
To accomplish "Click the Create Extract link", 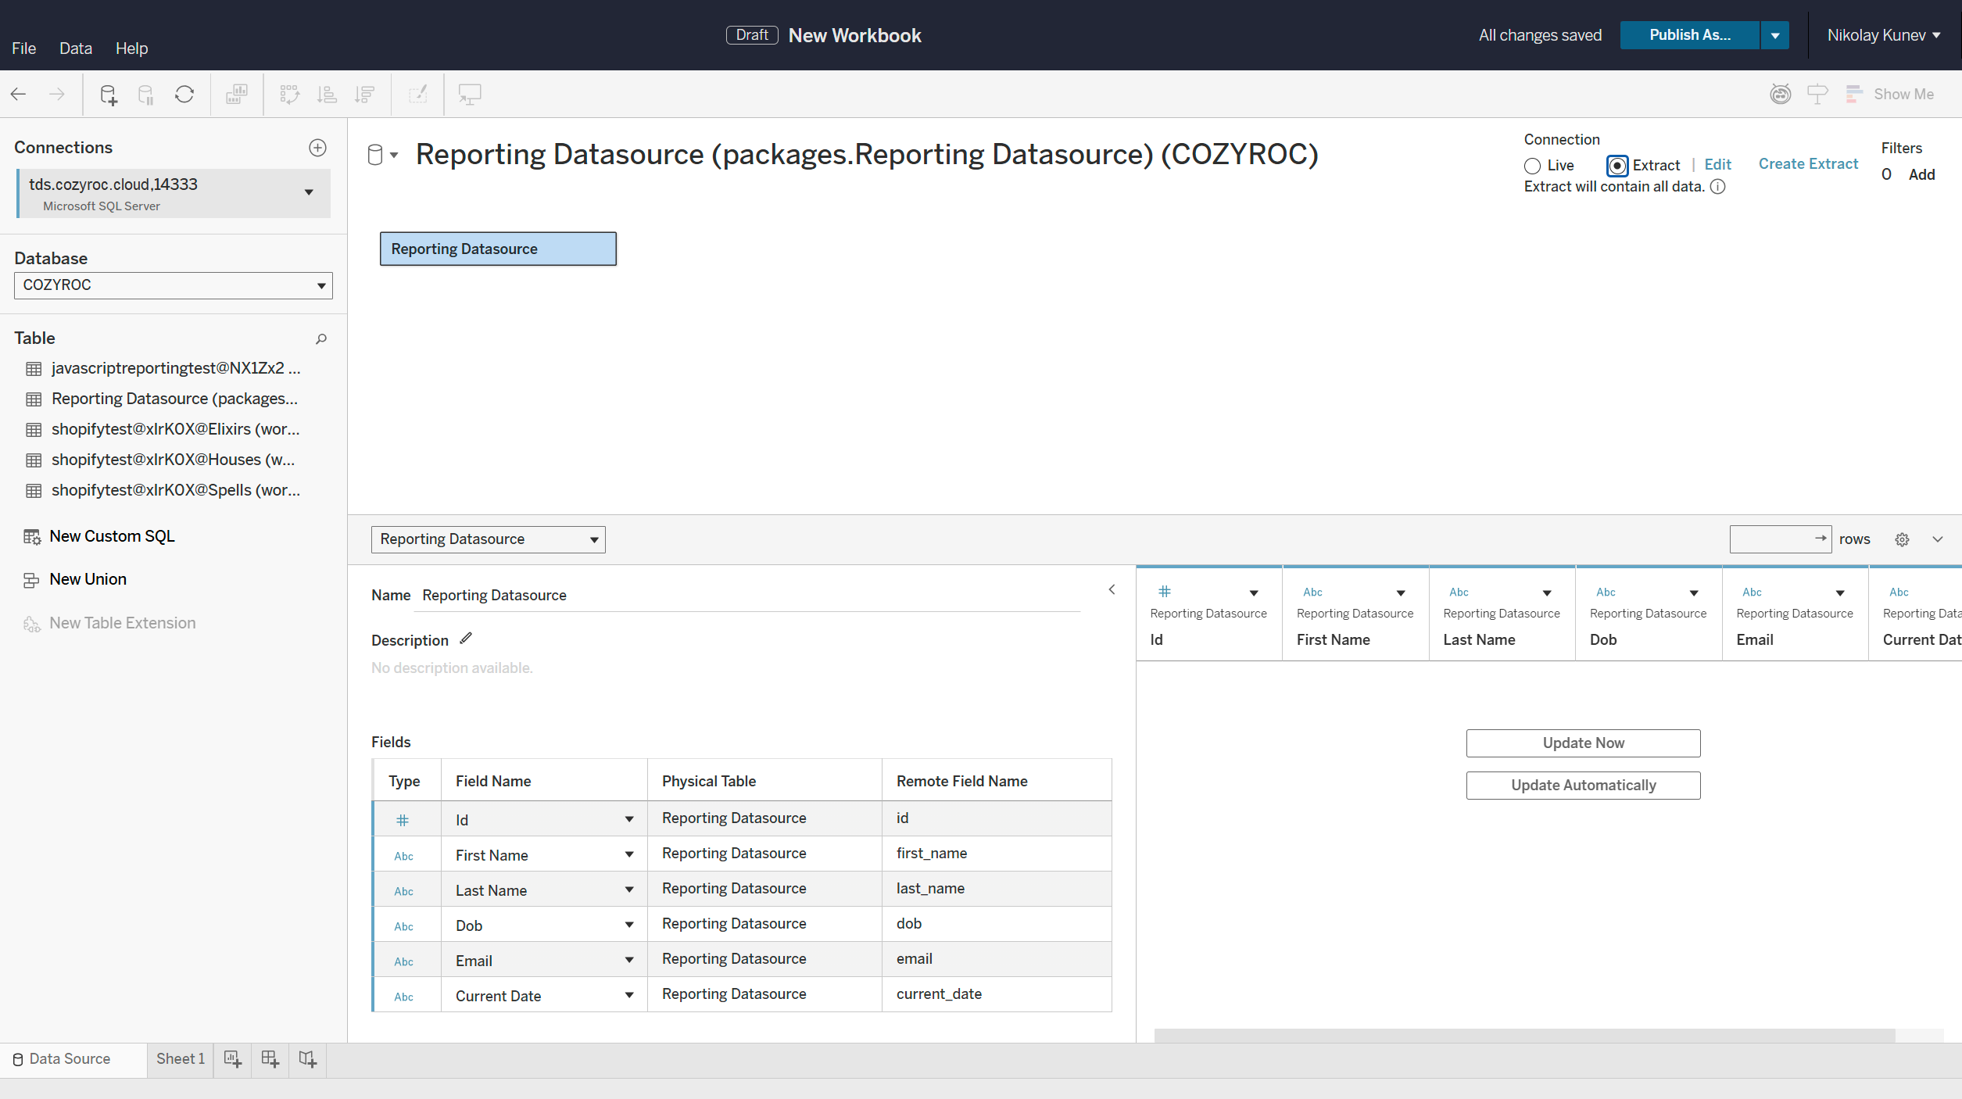I will 1808,164.
